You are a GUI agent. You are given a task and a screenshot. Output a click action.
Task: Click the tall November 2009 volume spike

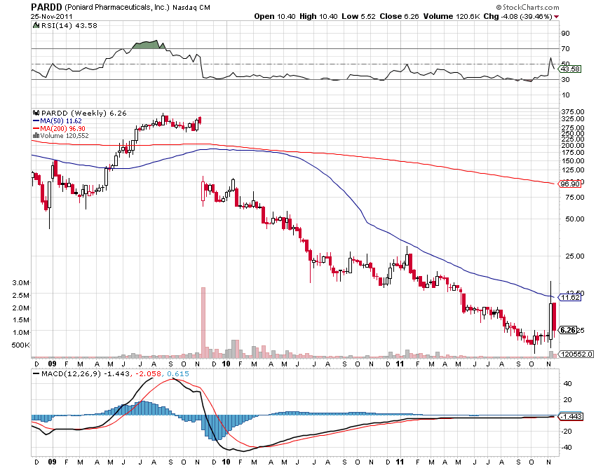[203, 322]
